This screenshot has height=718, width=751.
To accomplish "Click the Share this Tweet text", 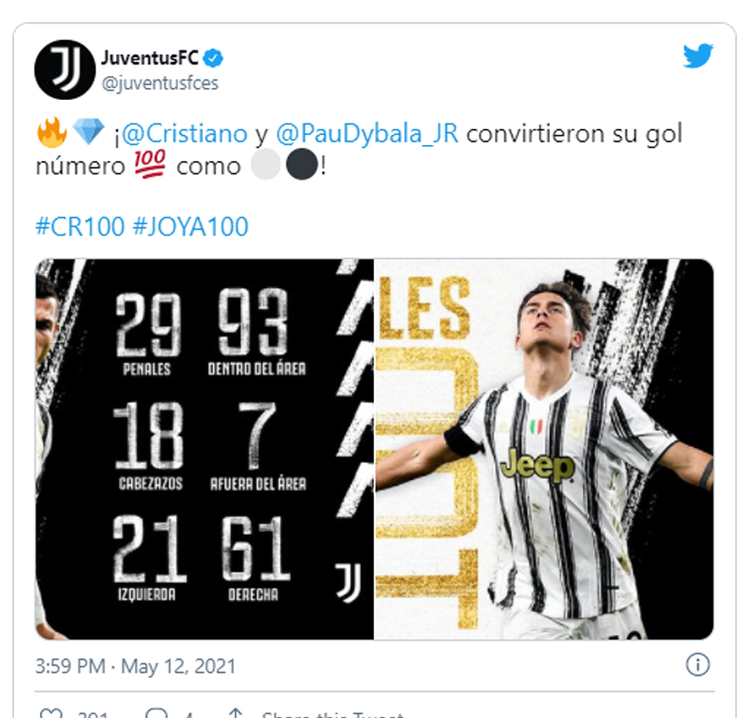I will click(332, 714).
